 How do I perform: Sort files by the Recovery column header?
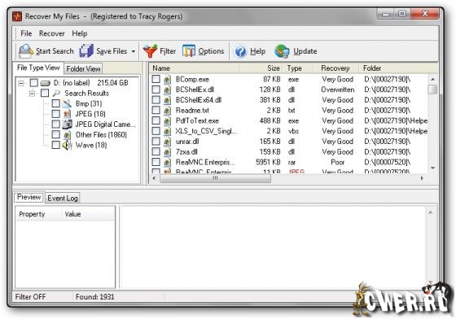335,68
